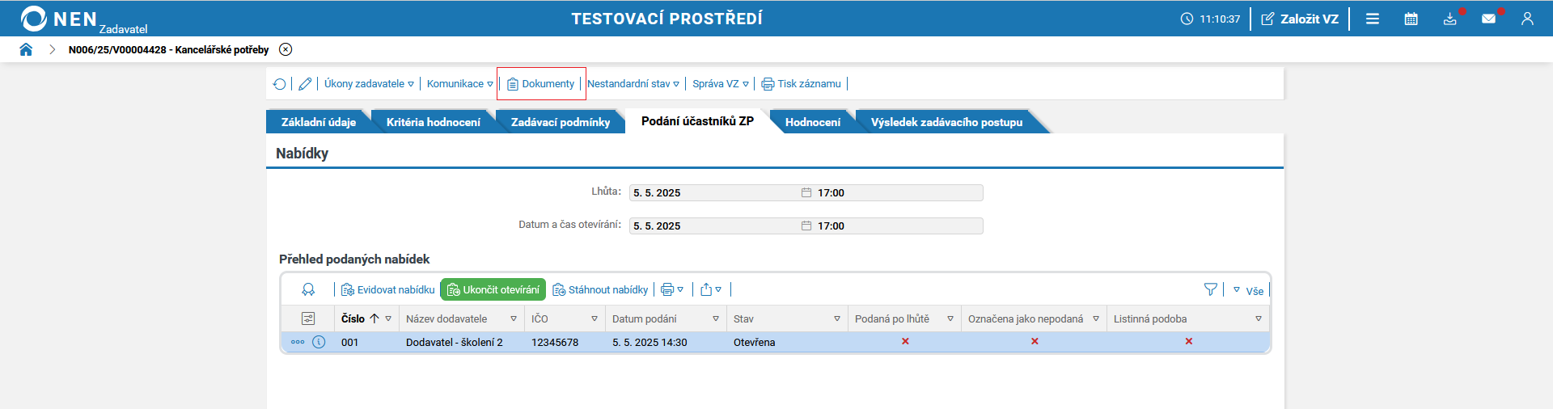Click the refresh record icon
Screen dimensions: 1553x409
(280, 83)
